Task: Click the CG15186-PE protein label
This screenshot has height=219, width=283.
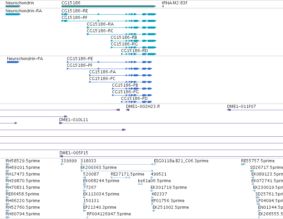Action: pyautogui.click(x=80, y=59)
